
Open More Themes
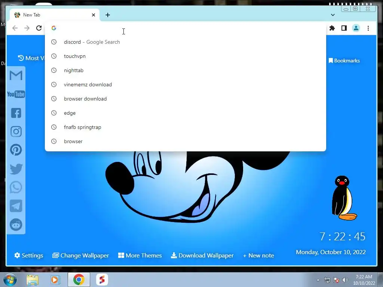[x=140, y=256]
